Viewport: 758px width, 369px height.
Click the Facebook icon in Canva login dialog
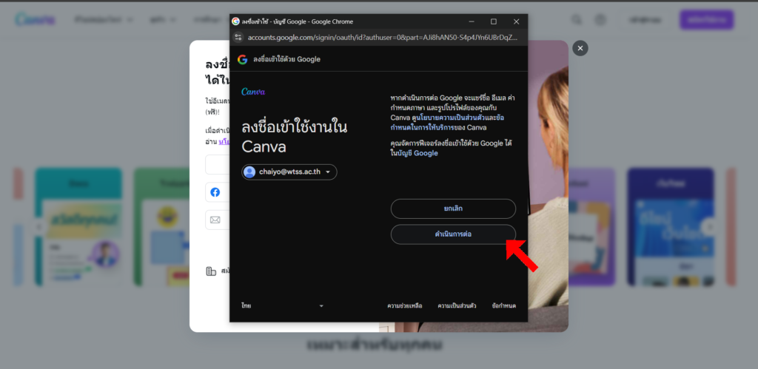(x=215, y=192)
